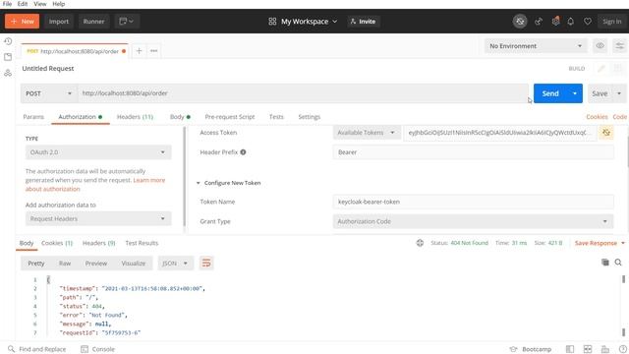The image size is (629, 354).
Task: Open the HTTP method POST dropdown
Action: click(x=48, y=93)
